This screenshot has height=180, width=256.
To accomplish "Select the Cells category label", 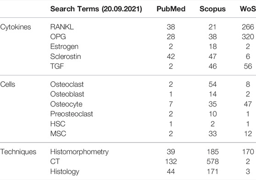I will (x=8, y=85).
